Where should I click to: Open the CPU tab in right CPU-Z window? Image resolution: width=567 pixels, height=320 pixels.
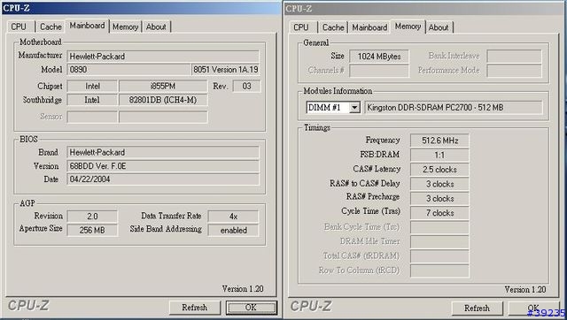tap(301, 27)
